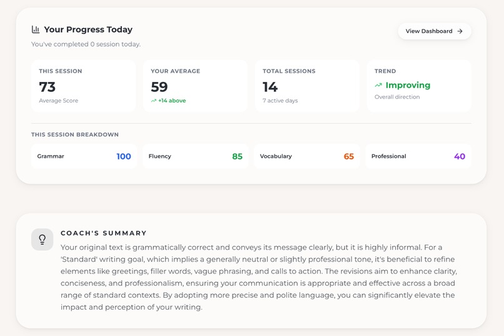Image resolution: width=504 pixels, height=336 pixels.
Task: Click the Improving trend label
Action: coord(408,85)
